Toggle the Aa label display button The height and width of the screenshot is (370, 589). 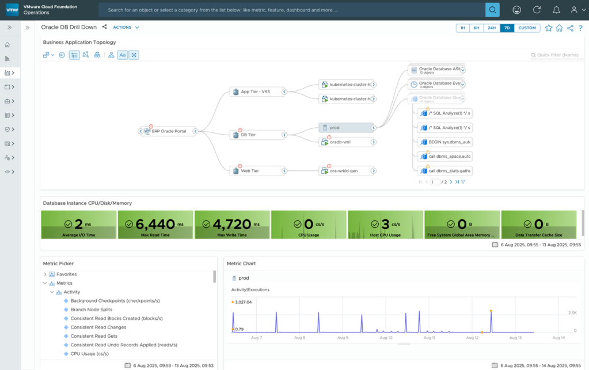coord(123,55)
